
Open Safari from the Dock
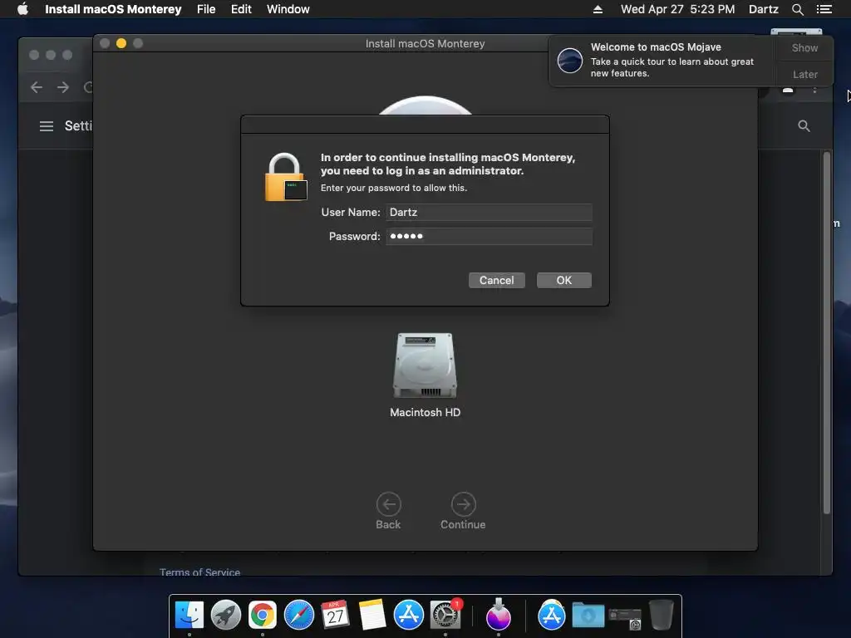(299, 615)
